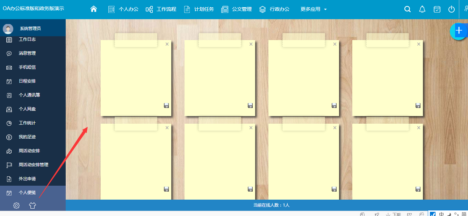Click the OA办公标准版和政务版演示 title
Viewport: 468px width, 216px height.
[34, 9]
